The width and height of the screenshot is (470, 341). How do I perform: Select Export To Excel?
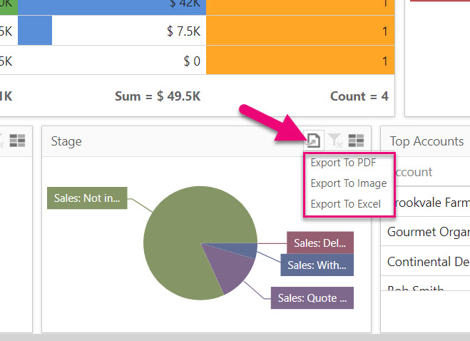click(346, 204)
